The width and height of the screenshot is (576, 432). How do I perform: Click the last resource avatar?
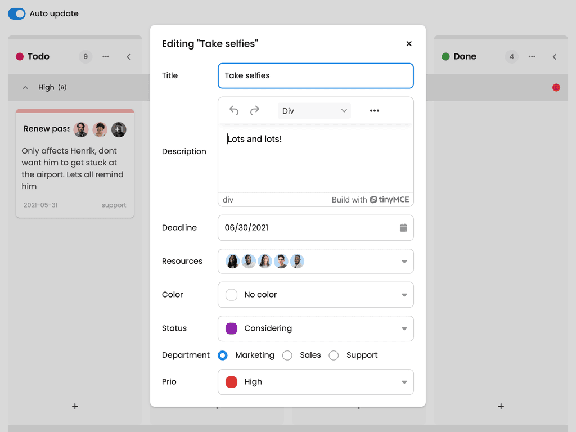pos(297,261)
